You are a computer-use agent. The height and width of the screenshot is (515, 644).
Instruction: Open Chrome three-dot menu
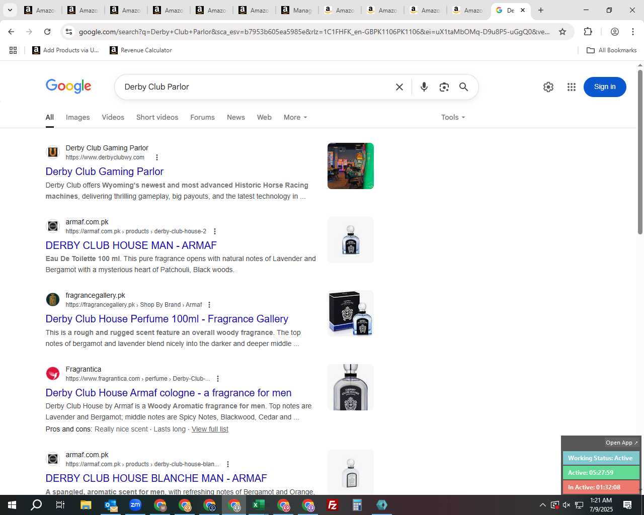click(633, 32)
